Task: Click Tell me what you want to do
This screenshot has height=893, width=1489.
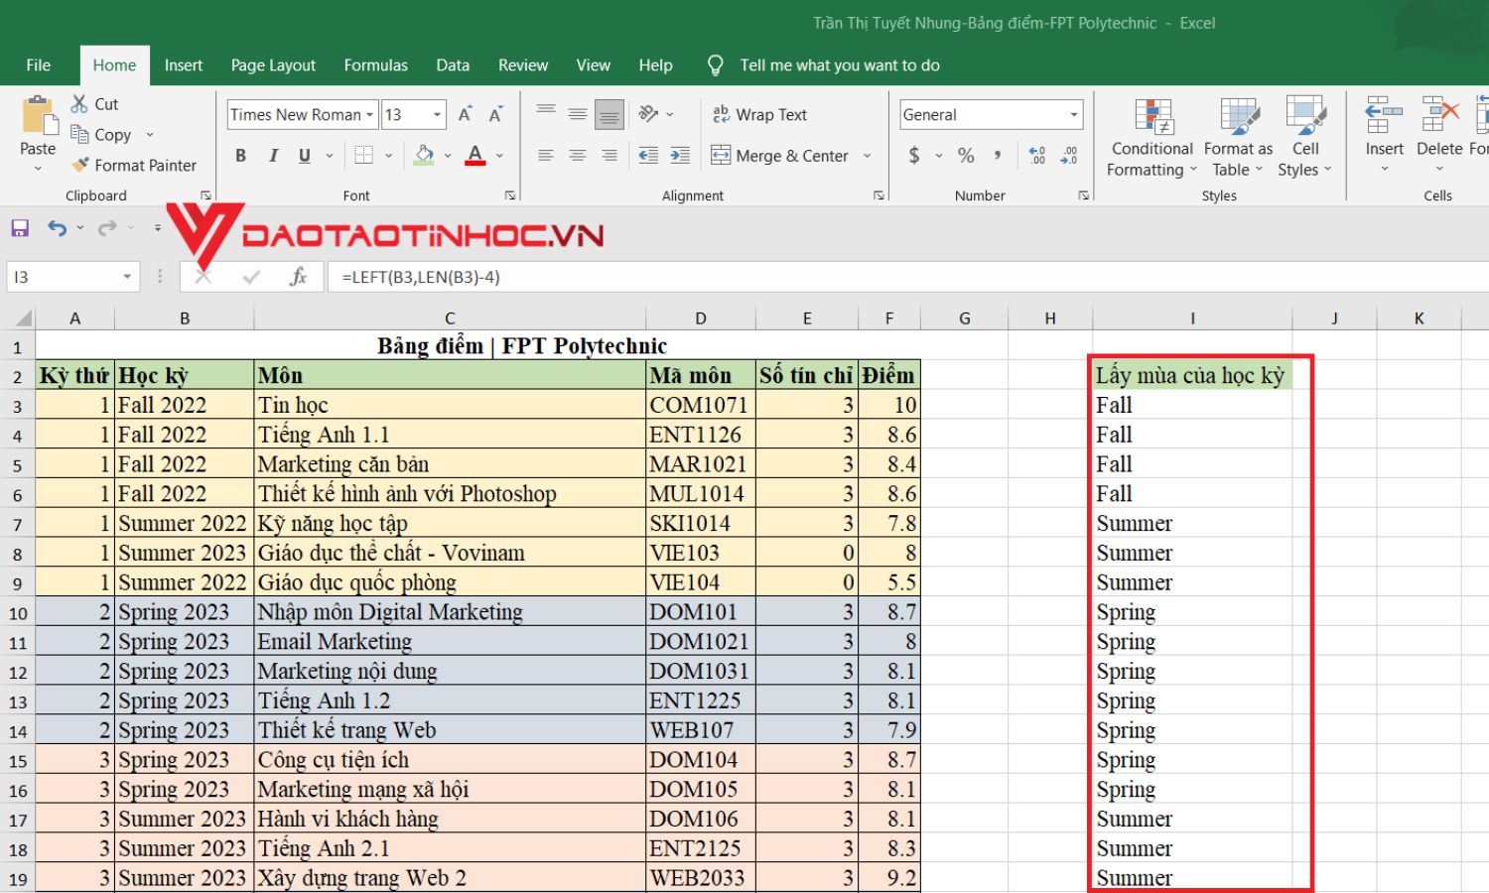Action: 839,64
